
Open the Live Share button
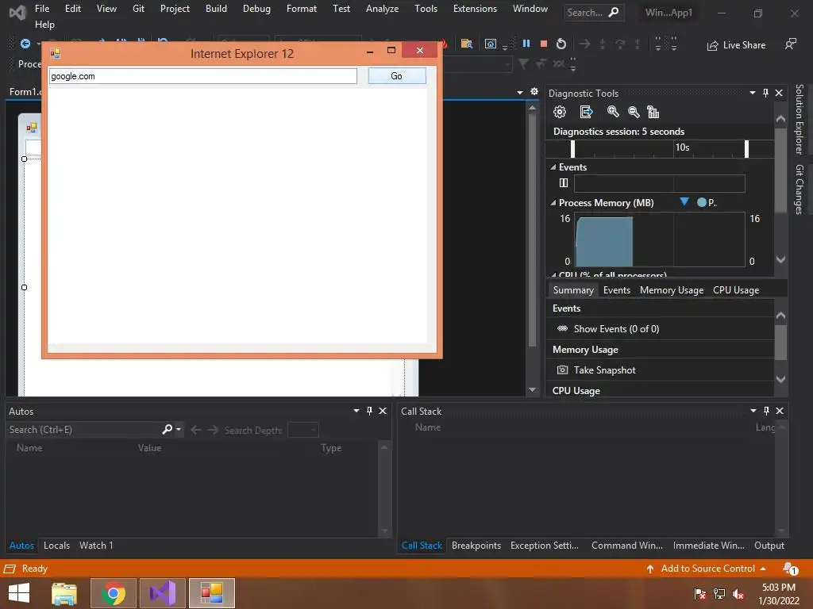(x=736, y=45)
